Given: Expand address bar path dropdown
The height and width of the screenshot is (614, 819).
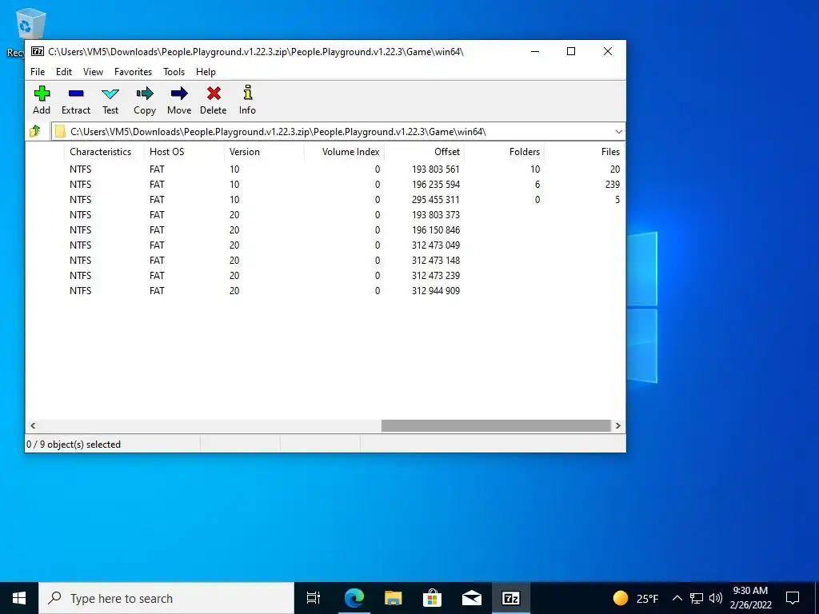Looking at the screenshot, I should coord(618,132).
